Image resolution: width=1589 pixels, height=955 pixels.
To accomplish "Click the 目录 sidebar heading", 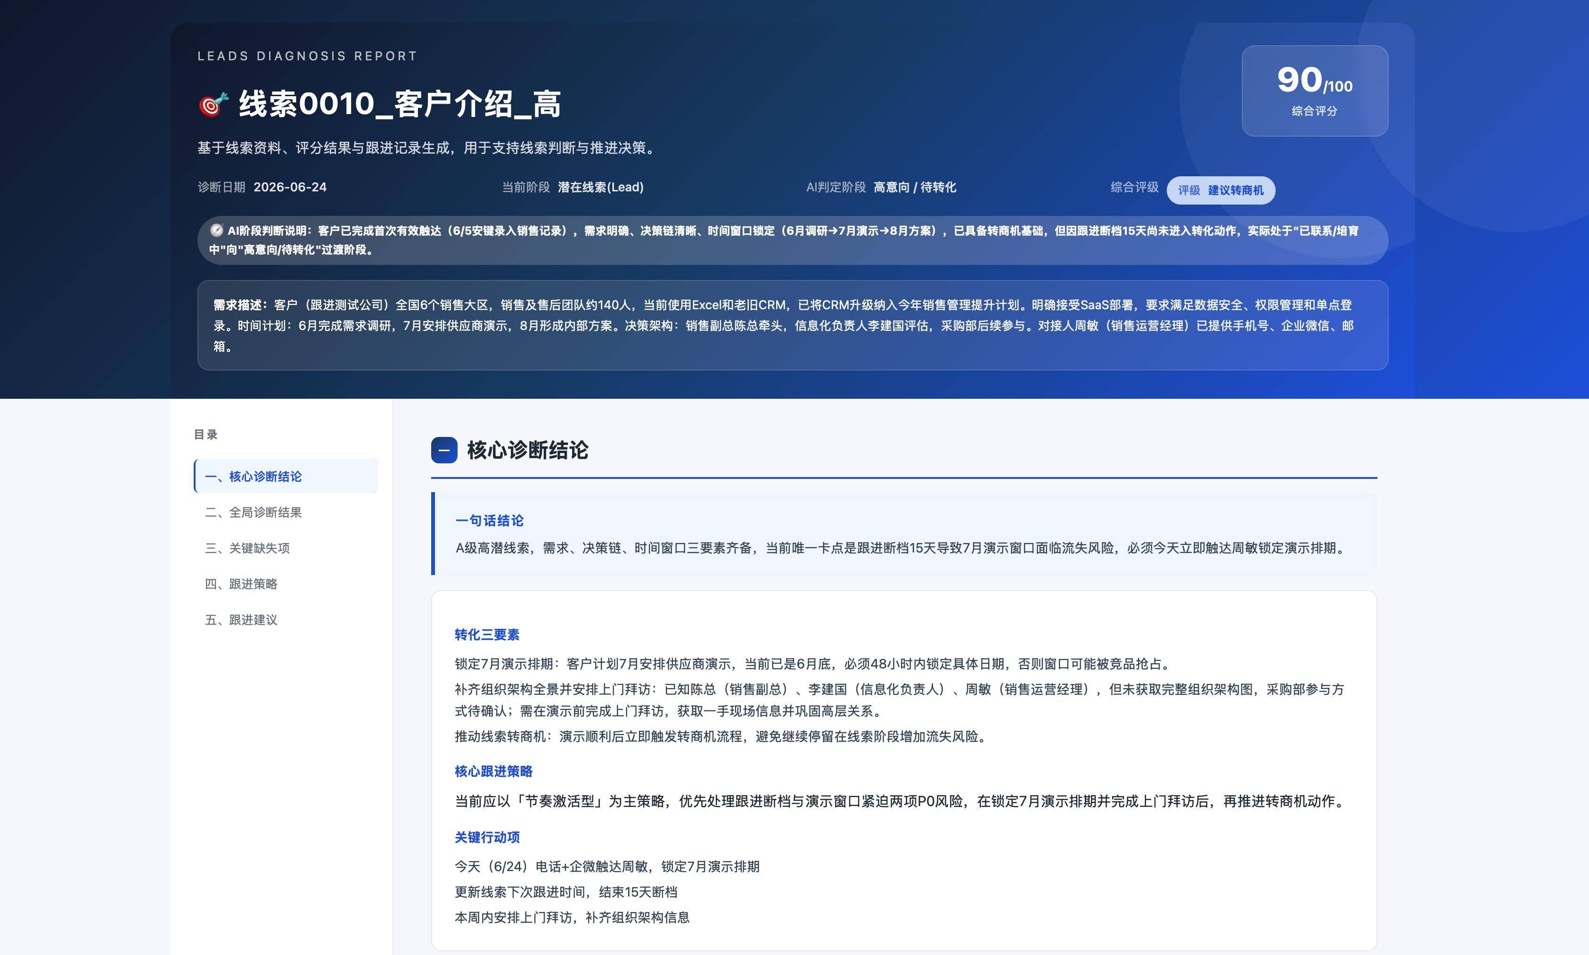I will (x=206, y=435).
